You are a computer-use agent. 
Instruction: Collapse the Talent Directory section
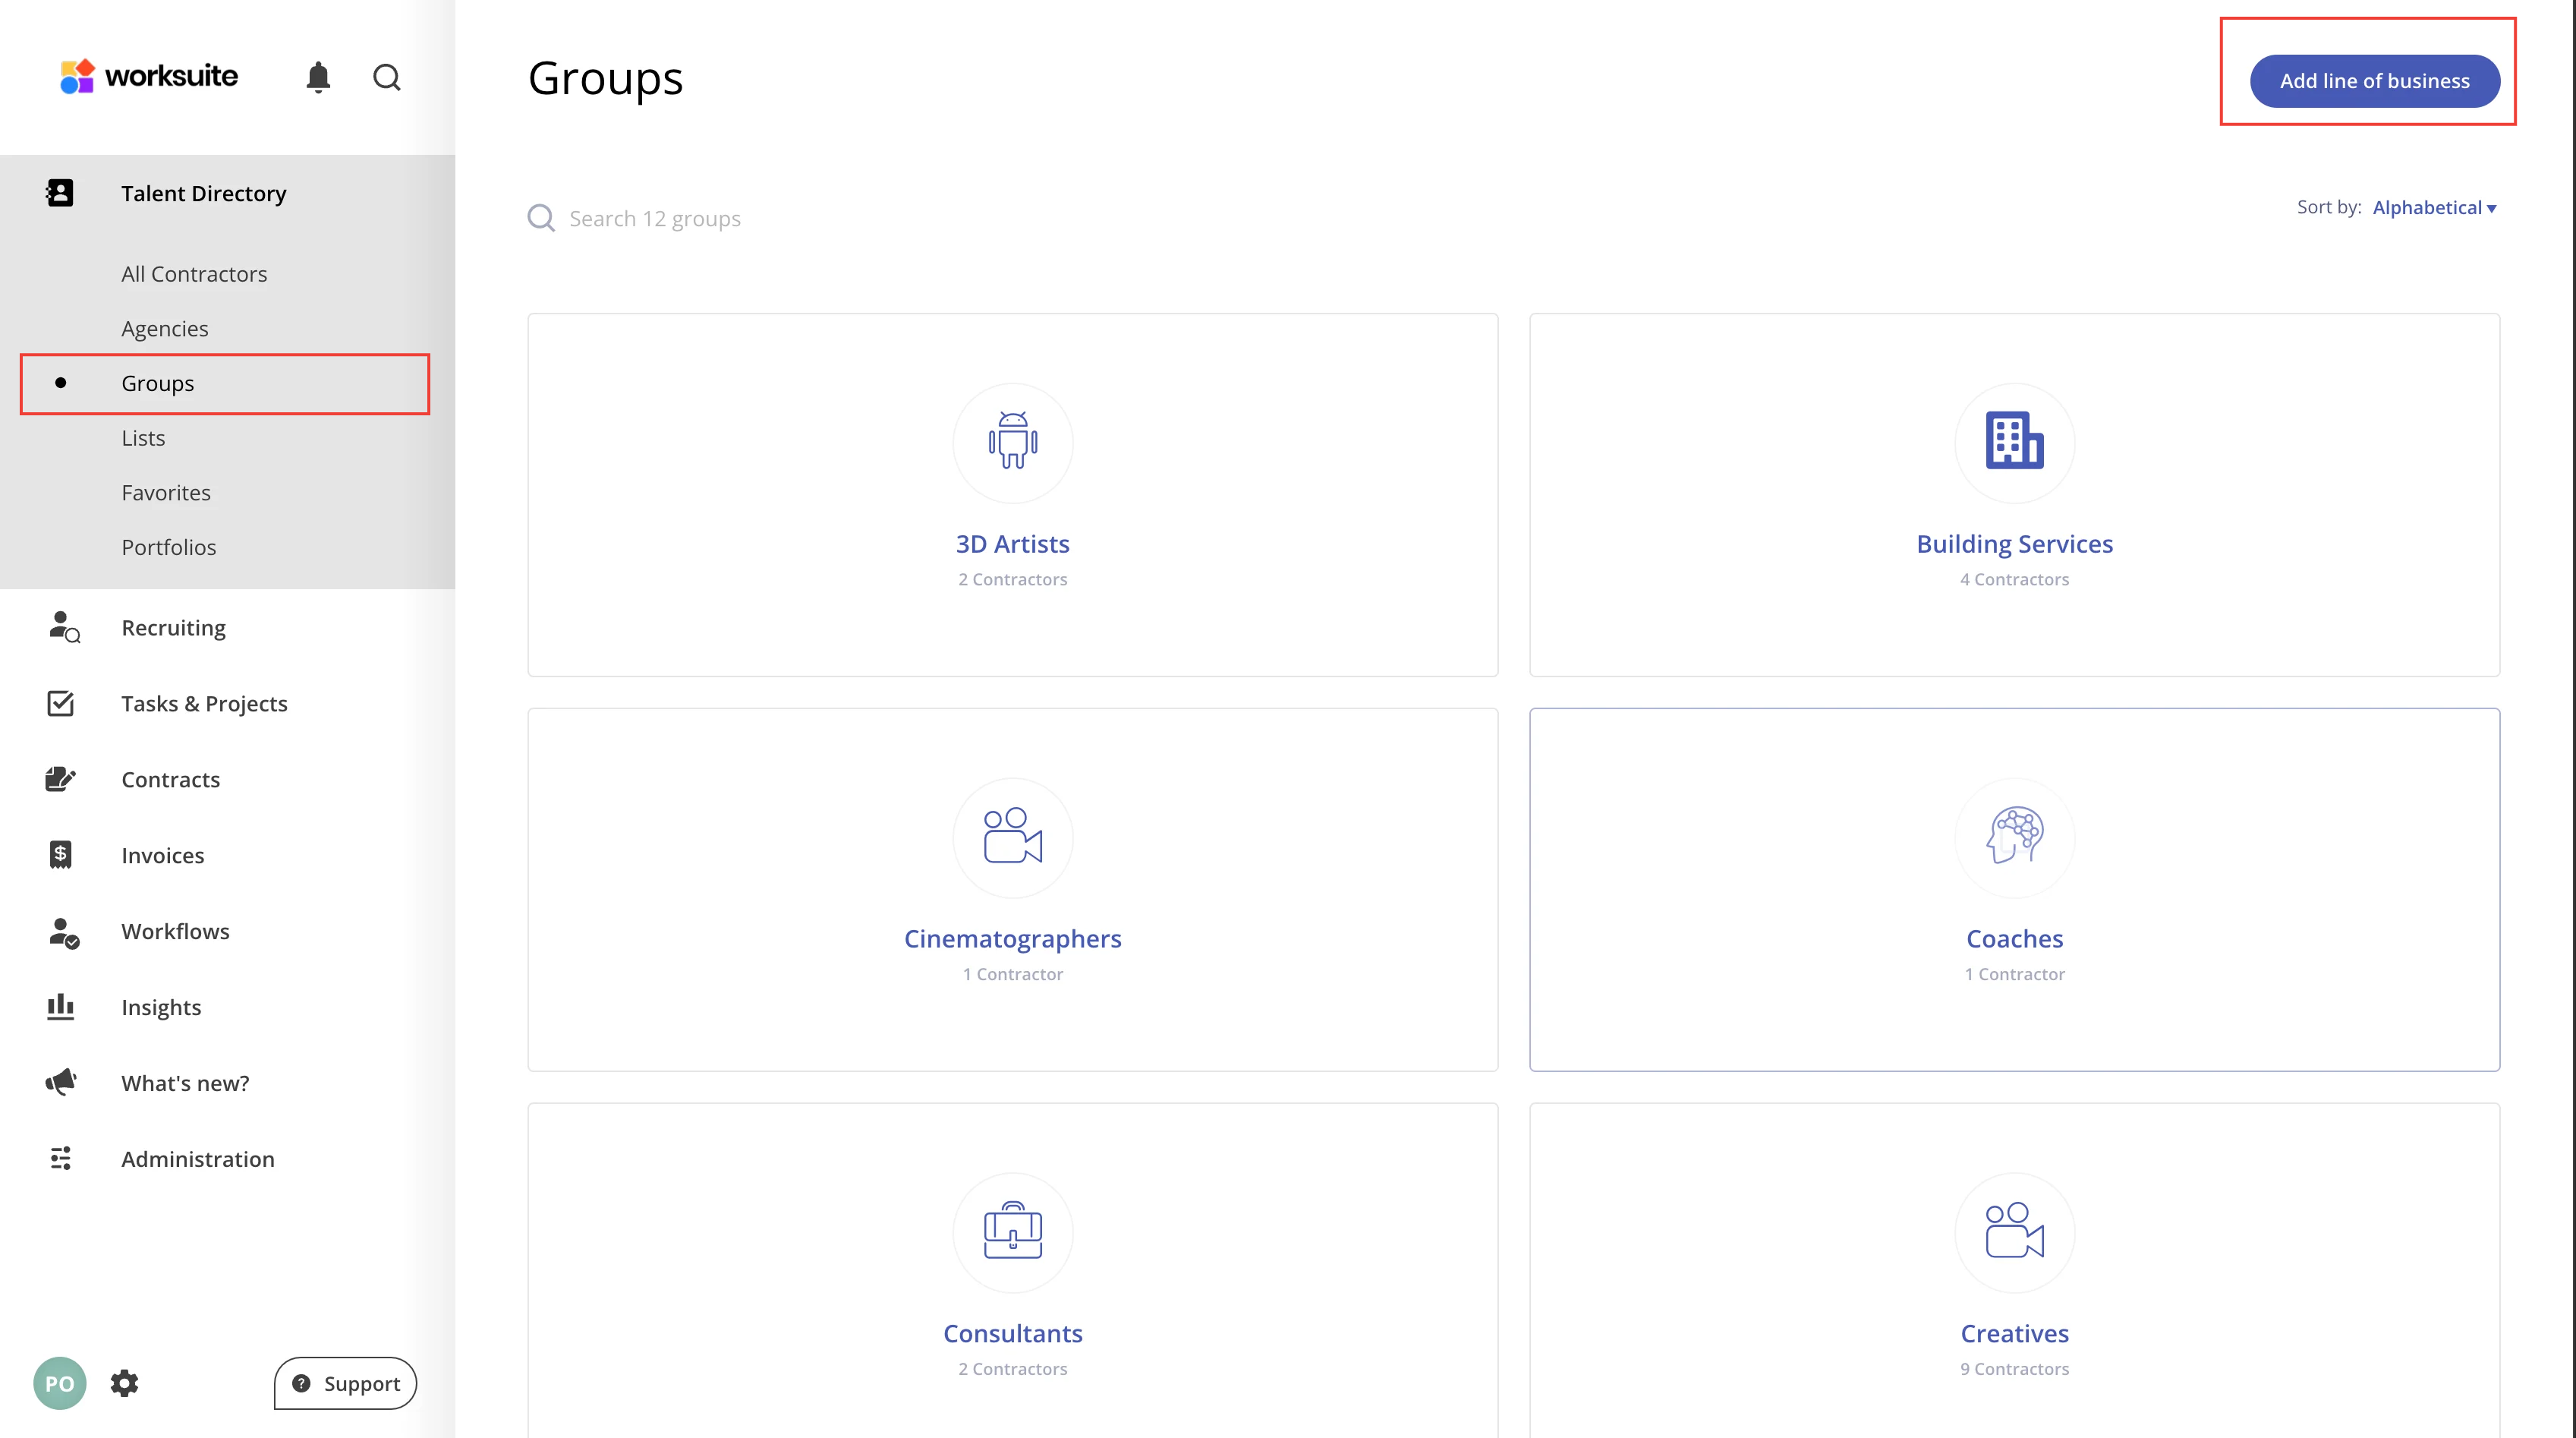(x=203, y=193)
